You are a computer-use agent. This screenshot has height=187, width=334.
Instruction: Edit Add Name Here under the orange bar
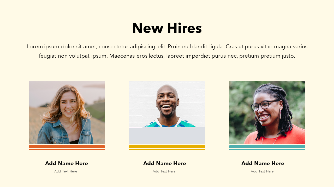67,163
